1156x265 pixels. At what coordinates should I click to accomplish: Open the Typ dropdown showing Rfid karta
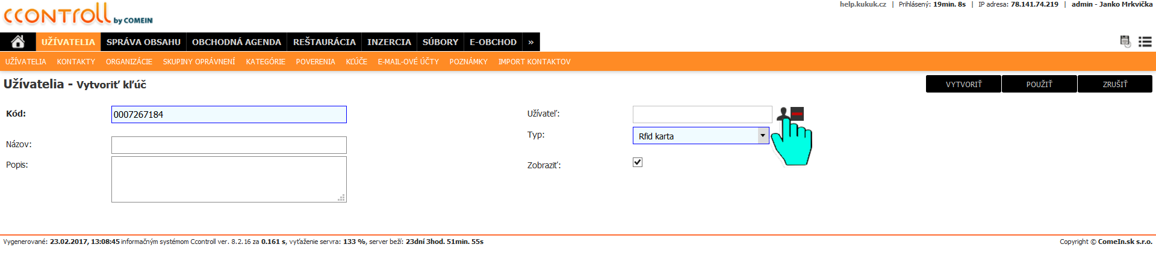point(701,136)
